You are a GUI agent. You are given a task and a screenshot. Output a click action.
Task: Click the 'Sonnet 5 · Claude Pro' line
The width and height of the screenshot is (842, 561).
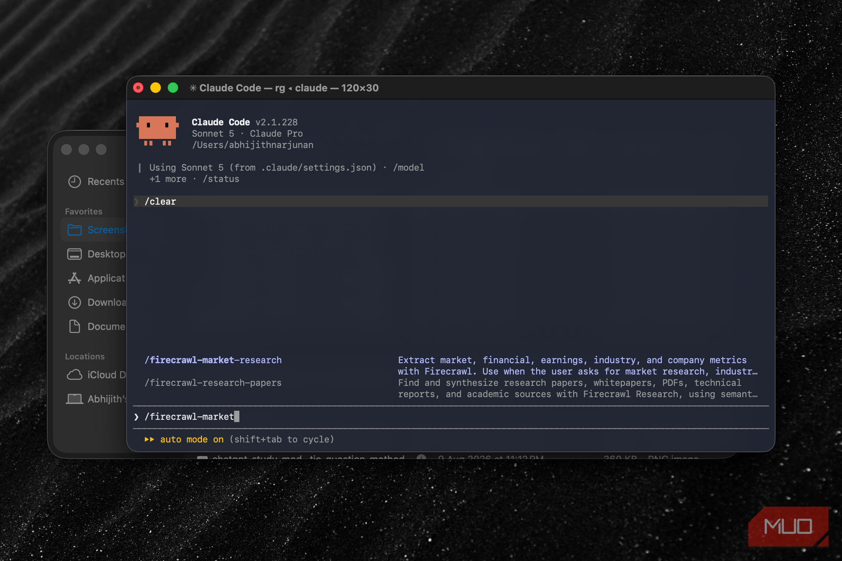[x=247, y=134]
